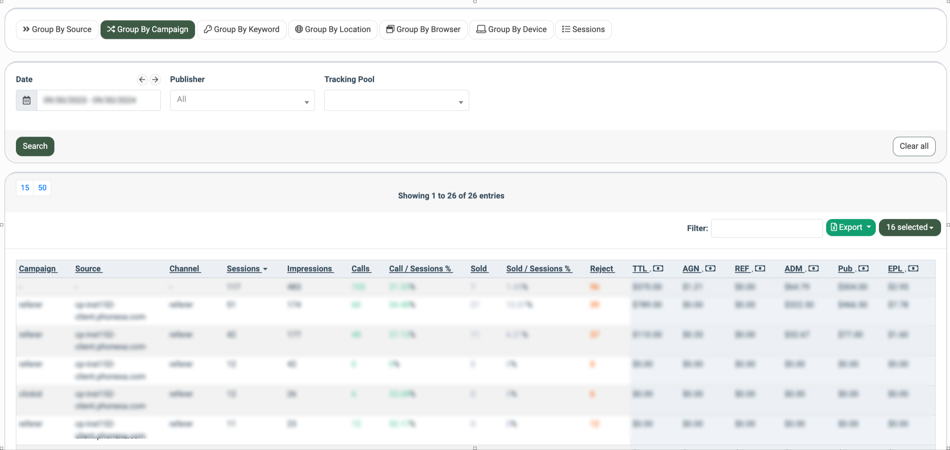Click the calendar icon beside Date field
Image resolution: width=950 pixels, height=450 pixels.
point(26,100)
